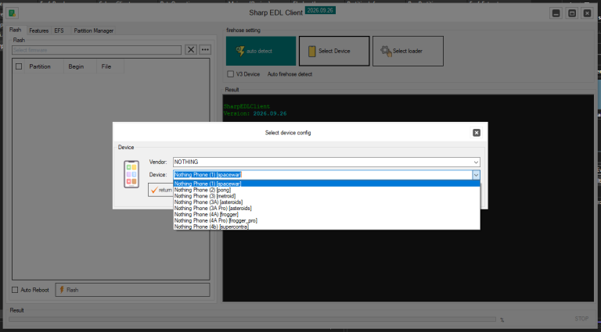Open the EFS tab
The width and height of the screenshot is (601, 332).
click(59, 30)
